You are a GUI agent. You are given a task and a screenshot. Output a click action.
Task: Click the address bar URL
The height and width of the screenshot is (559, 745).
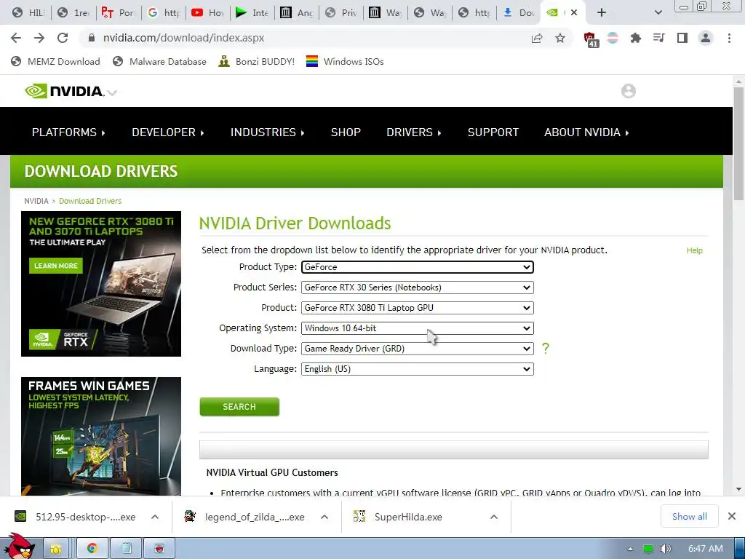183,38
